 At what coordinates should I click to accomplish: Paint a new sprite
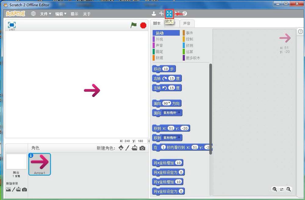coord(127,148)
